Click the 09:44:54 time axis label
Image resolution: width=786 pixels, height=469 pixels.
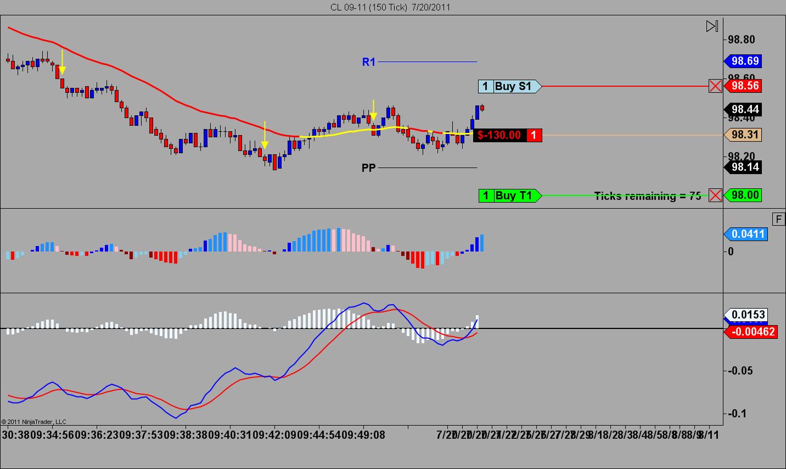319,435
